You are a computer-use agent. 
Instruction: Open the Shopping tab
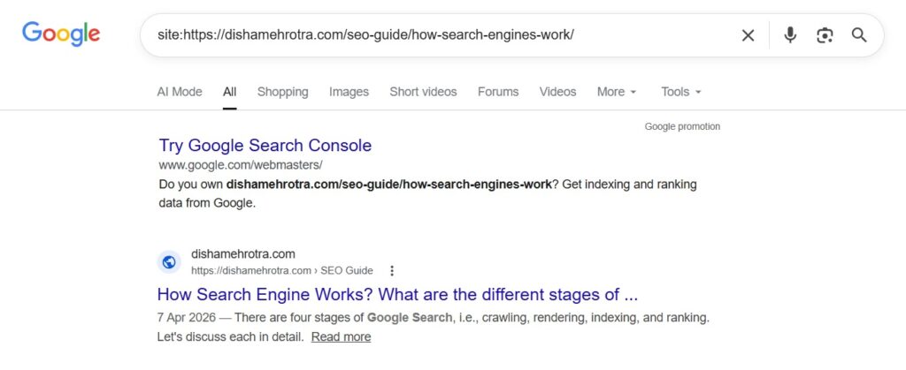(282, 92)
